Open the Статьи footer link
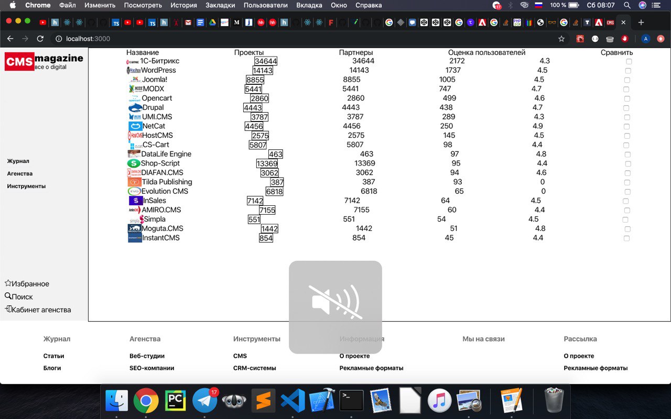The height and width of the screenshot is (419, 671). (53, 356)
